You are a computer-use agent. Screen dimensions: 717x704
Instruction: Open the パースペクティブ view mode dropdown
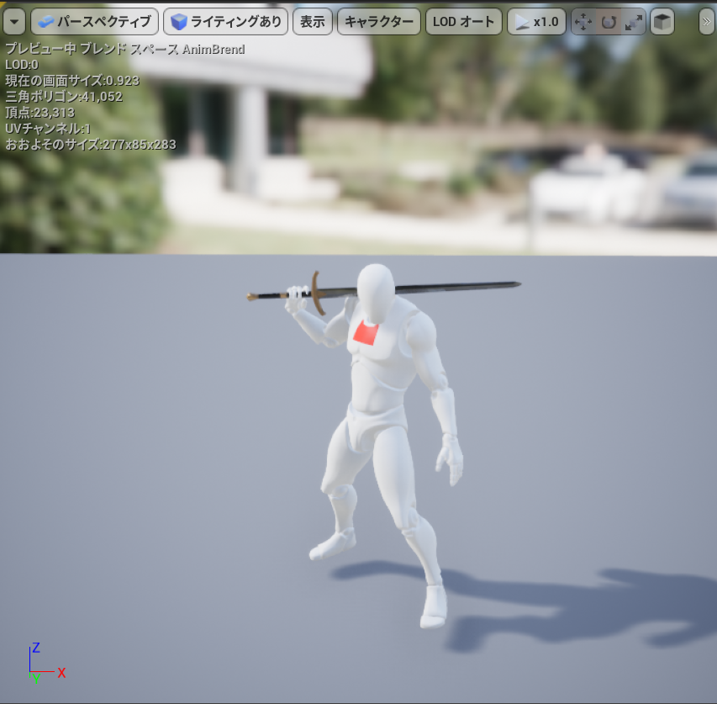(94, 21)
